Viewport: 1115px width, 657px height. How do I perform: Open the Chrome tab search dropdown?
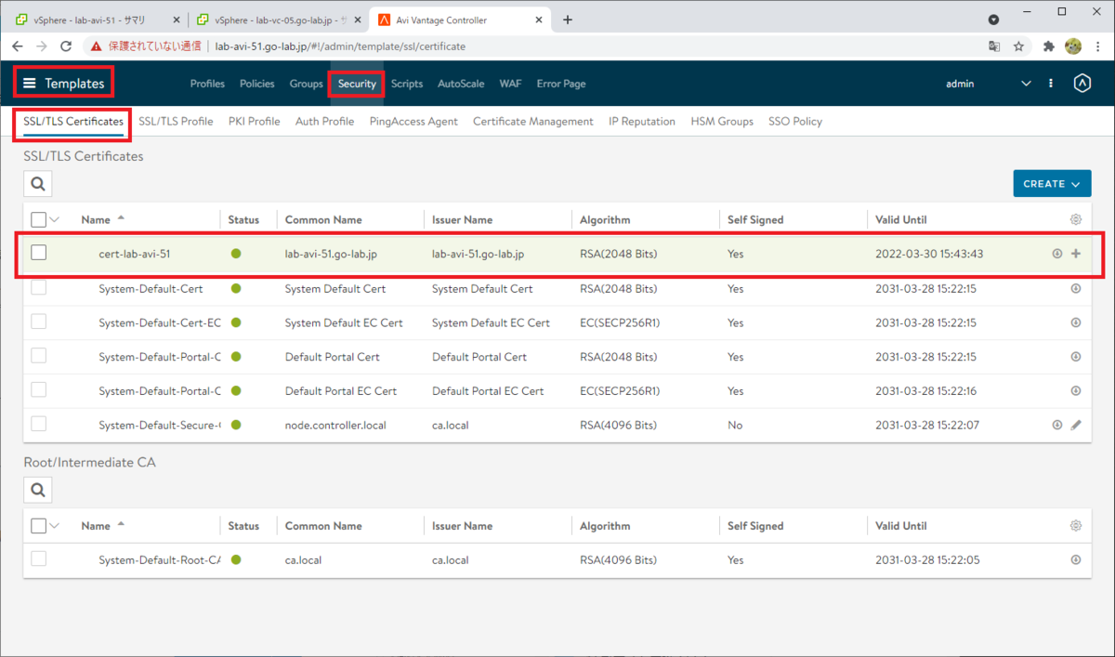(x=993, y=20)
